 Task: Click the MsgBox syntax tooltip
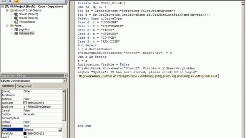pos(148,76)
